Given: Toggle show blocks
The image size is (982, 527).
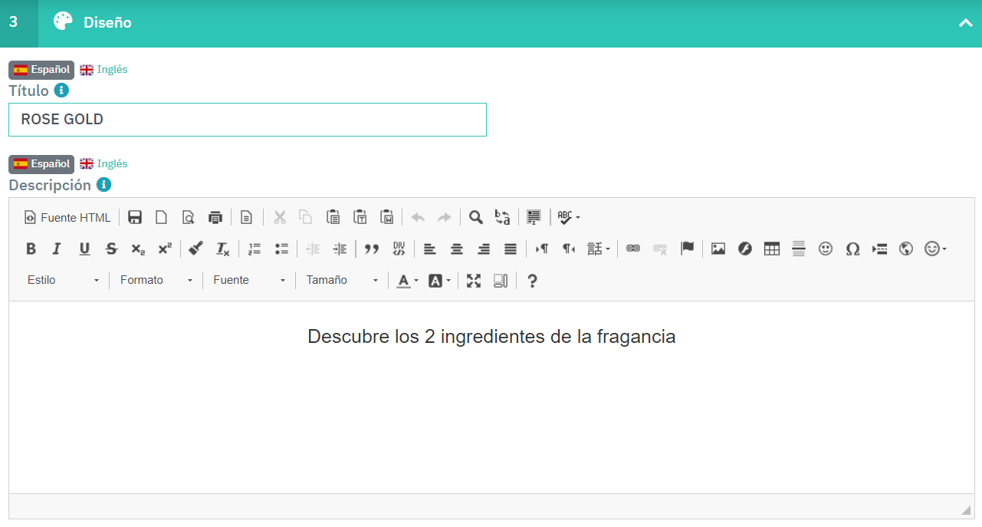Looking at the screenshot, I should (501, 280).
